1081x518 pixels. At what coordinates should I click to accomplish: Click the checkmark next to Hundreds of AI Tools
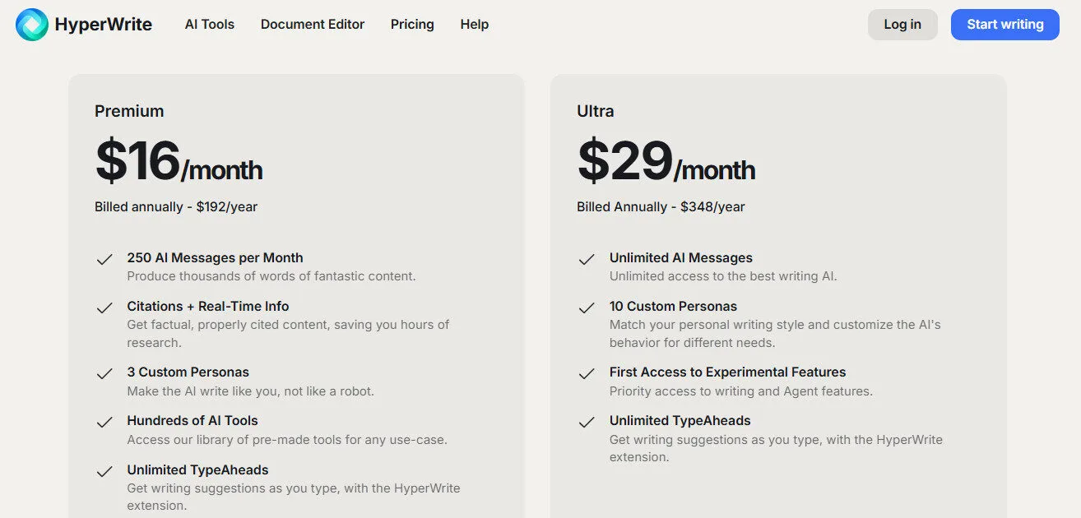(104, 422)
